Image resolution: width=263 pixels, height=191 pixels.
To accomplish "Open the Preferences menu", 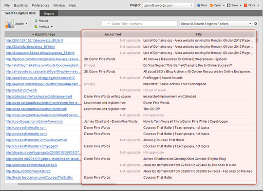I will 41,6.
